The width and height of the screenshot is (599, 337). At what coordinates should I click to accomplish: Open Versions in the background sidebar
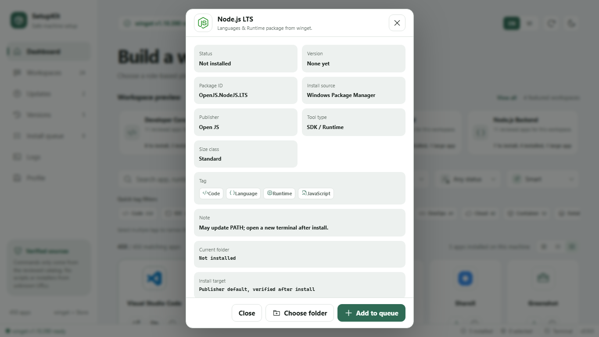tap(48, 115)
